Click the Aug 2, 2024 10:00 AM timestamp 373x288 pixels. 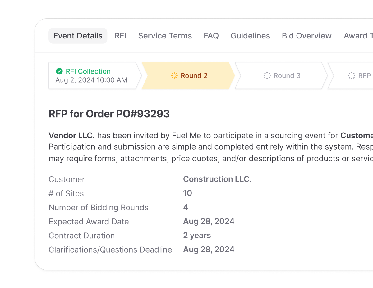pos(91,80)
